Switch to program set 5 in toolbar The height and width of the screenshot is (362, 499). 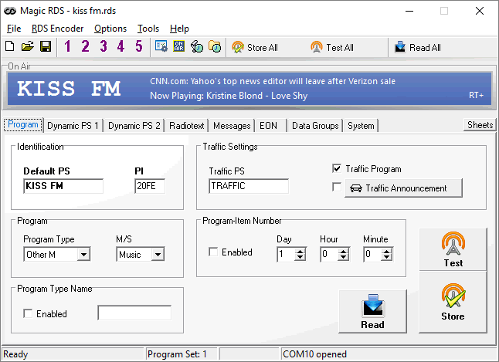[139, 46]
